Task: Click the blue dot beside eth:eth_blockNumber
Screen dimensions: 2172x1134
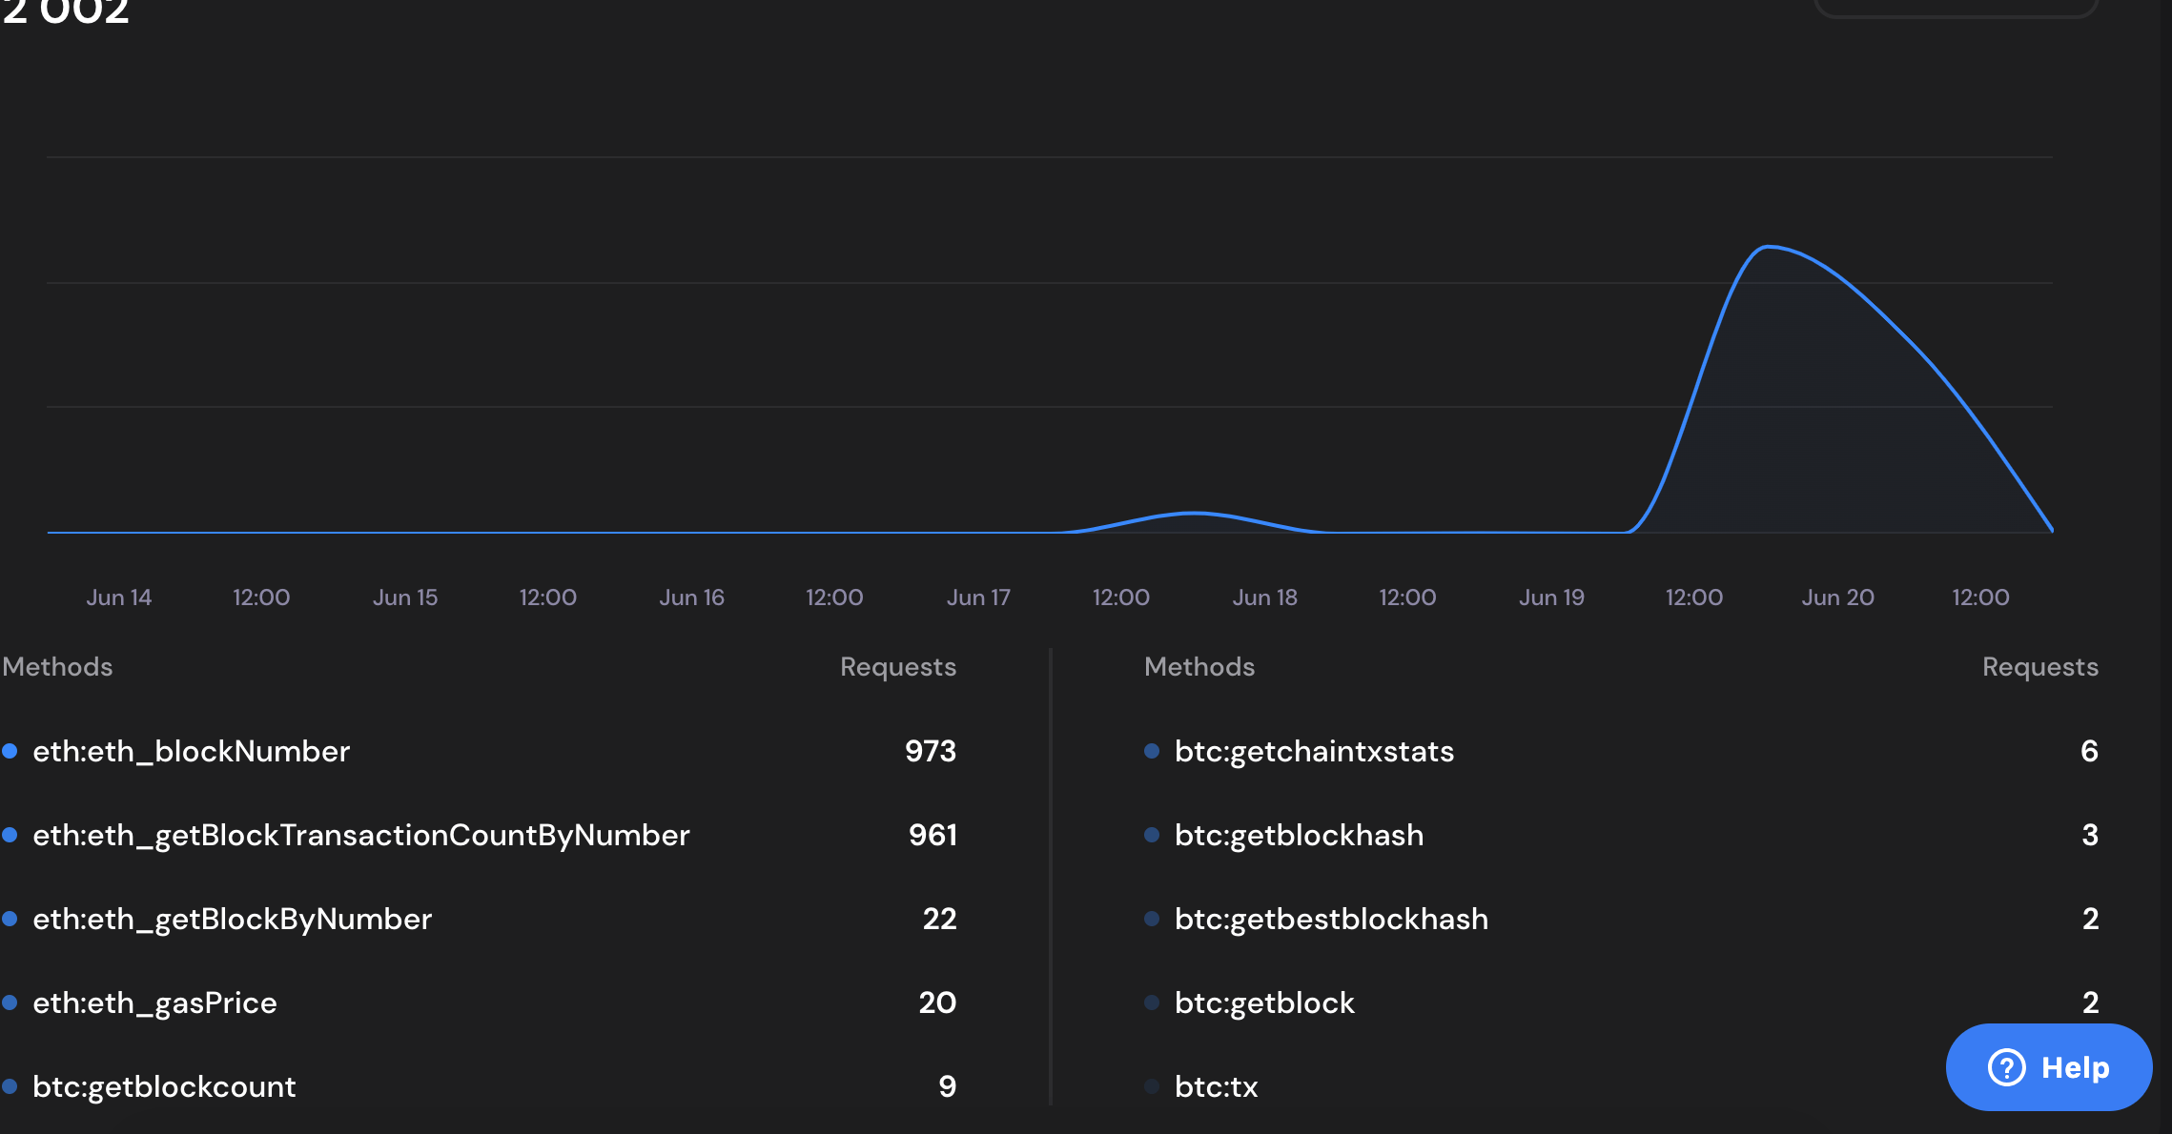Action: click(10, 752)
